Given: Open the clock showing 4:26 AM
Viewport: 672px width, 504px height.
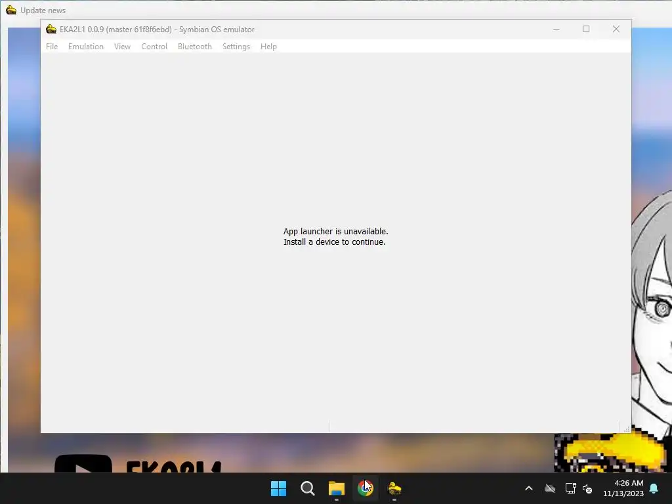Looking at the screenshot, I should 623,488.
